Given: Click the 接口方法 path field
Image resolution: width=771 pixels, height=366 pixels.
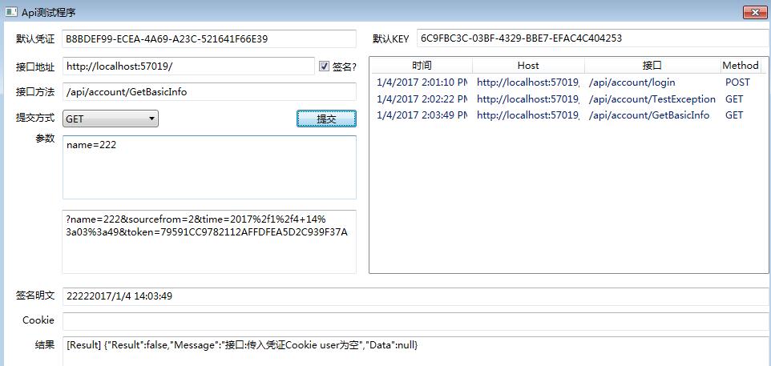Looking at the screenshot, I should click(x=208, y=92).
